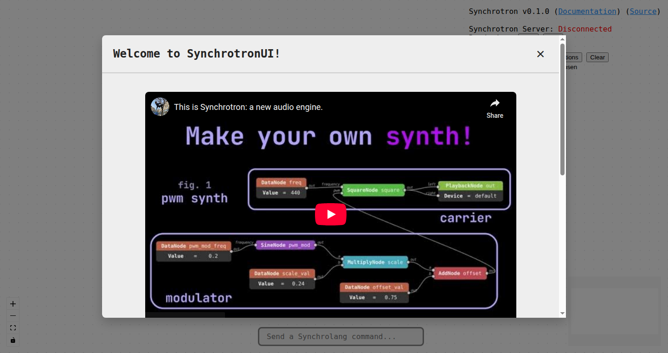Viewport: 668px width, 353px height.
Task: Focus the Synchrolang command input
Action: click(x=341, y=337)
